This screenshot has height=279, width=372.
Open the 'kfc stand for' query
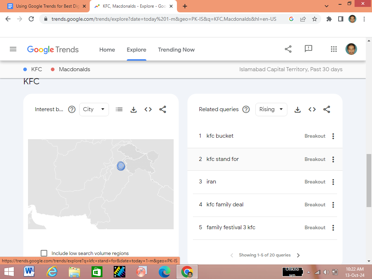223,159
